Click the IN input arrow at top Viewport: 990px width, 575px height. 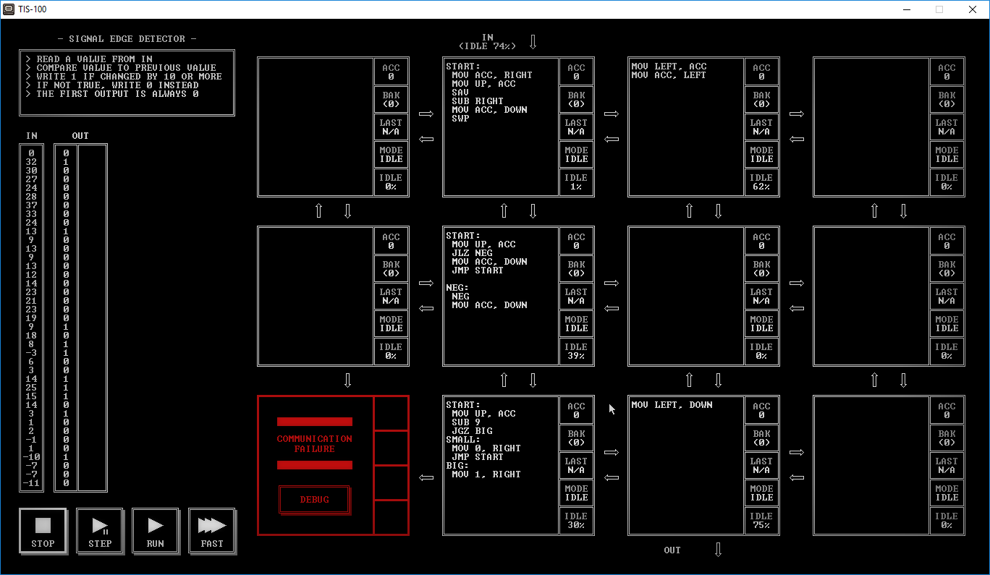click(533, 41)
